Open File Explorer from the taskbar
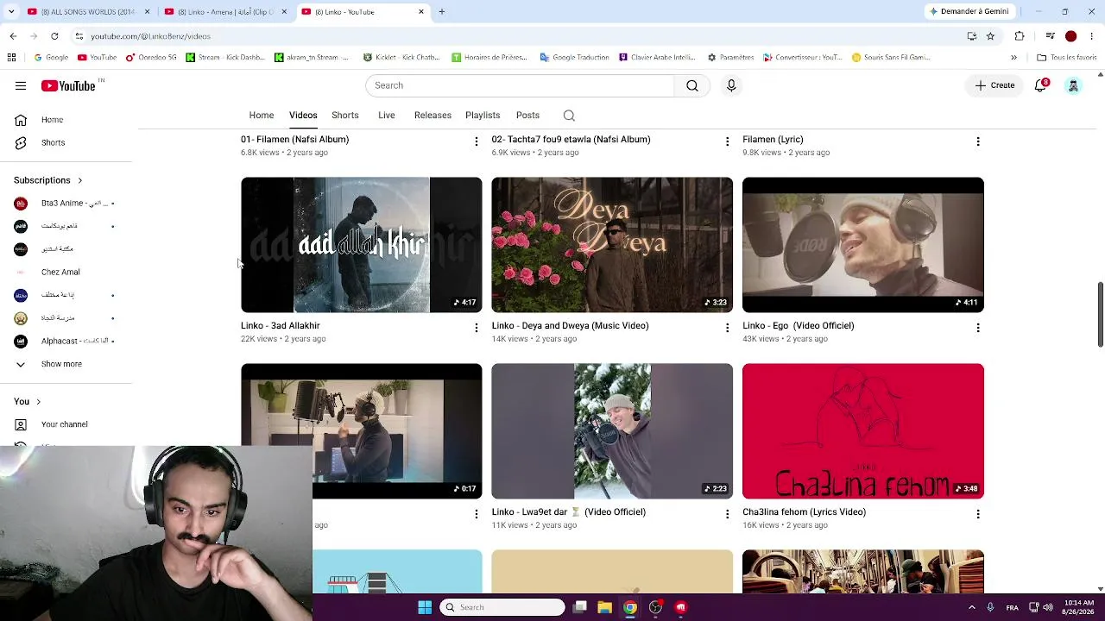 click(x=604, y=607)
